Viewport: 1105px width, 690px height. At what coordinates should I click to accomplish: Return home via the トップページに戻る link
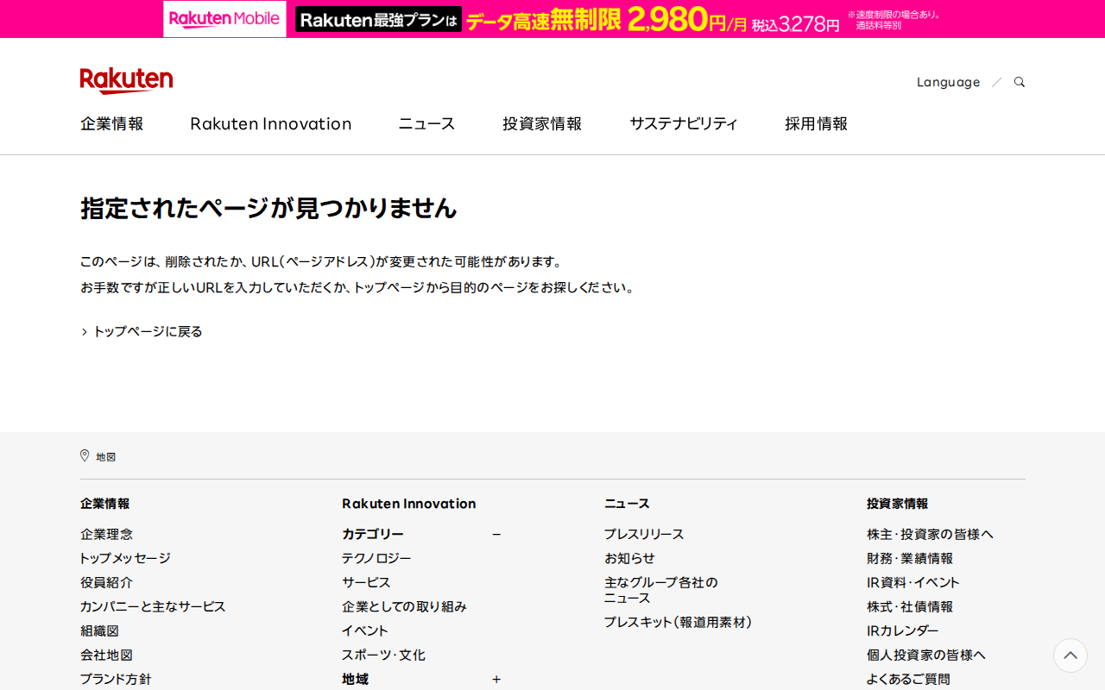point(147,330)
